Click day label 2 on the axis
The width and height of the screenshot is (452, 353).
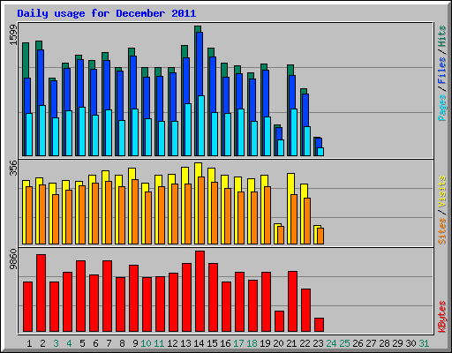pyautogui.click(x=42, y=343)
